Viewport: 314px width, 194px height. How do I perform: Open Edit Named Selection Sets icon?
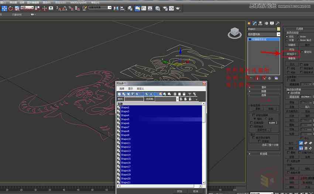point(85,8)
